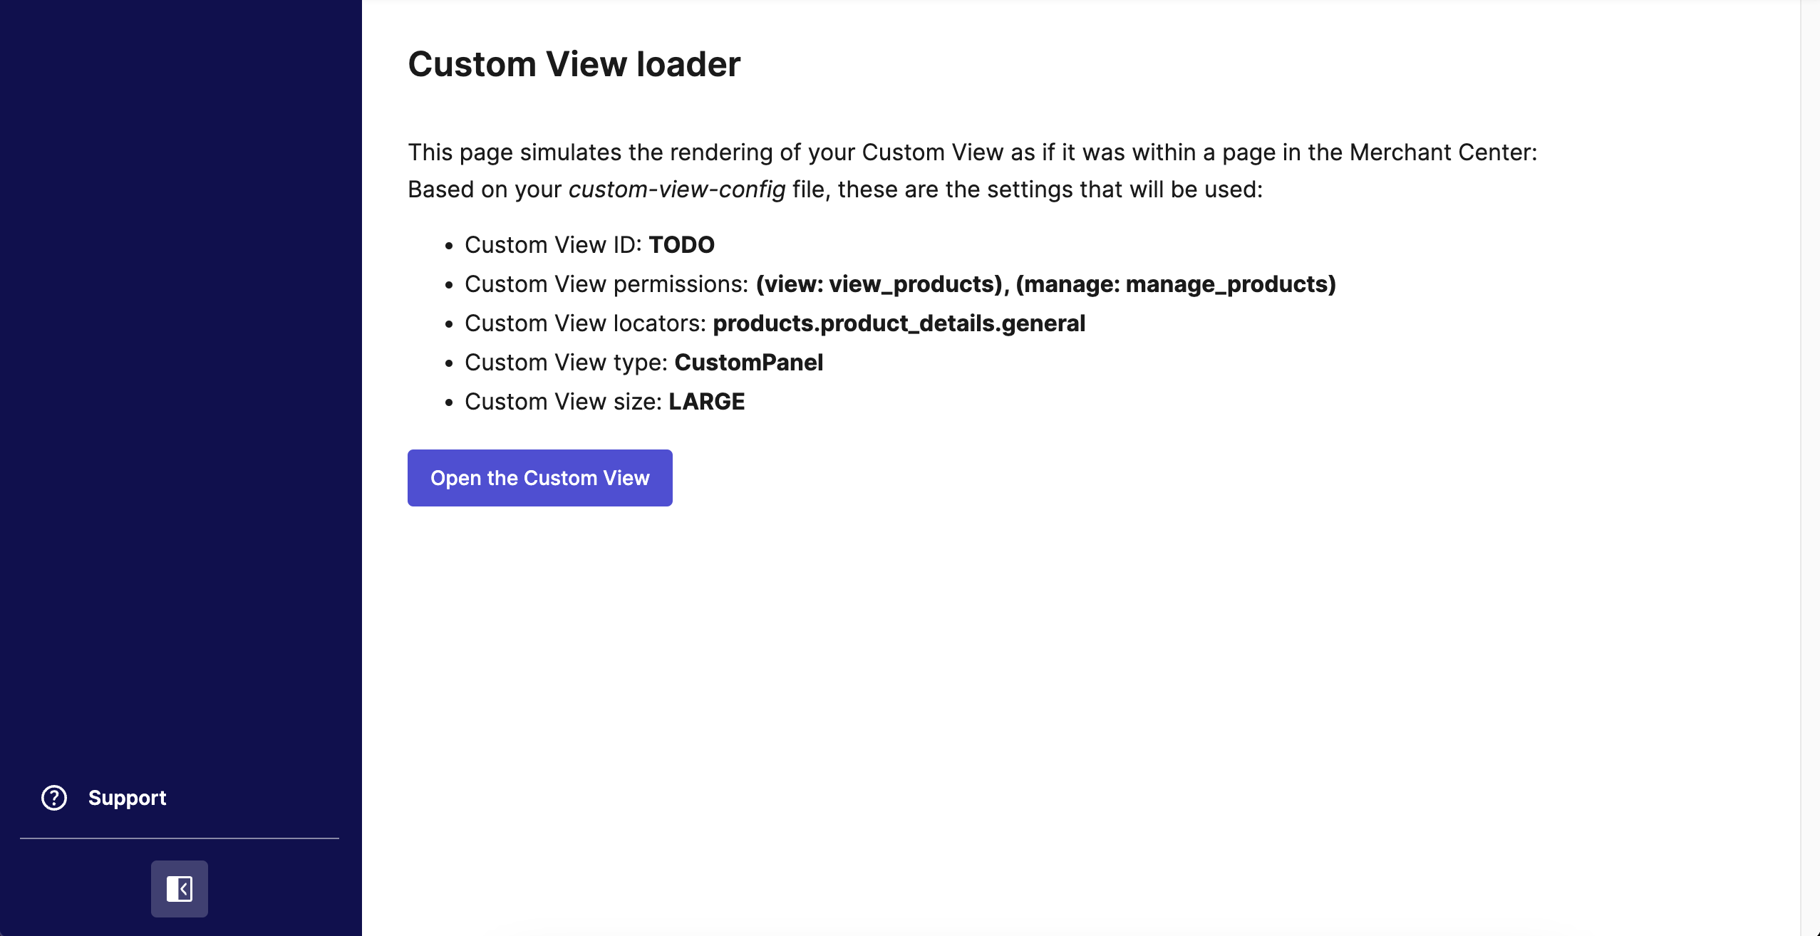Open the Support menu label
Screen dimensions: 1820x936
click(x=127, y=798)
